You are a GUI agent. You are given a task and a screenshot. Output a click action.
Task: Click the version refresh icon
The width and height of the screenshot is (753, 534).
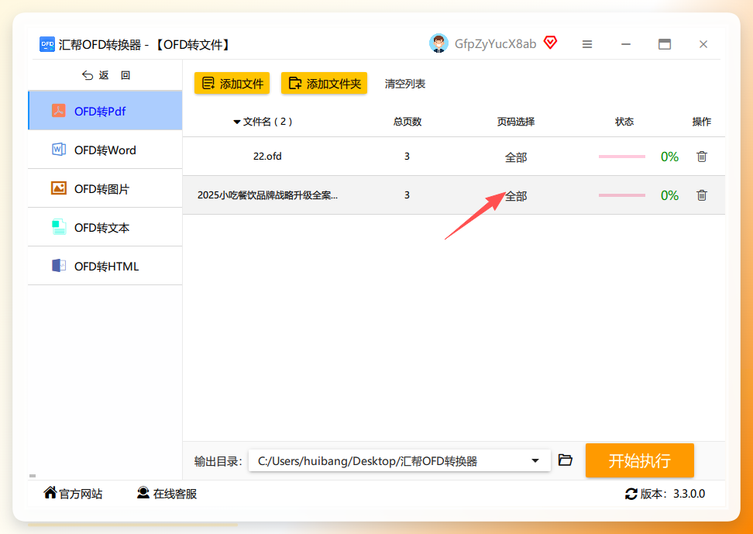point(631,494)
